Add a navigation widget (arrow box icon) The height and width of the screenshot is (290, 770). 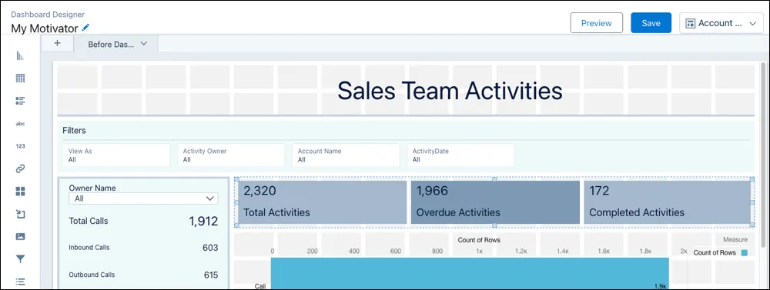[20, 214]
